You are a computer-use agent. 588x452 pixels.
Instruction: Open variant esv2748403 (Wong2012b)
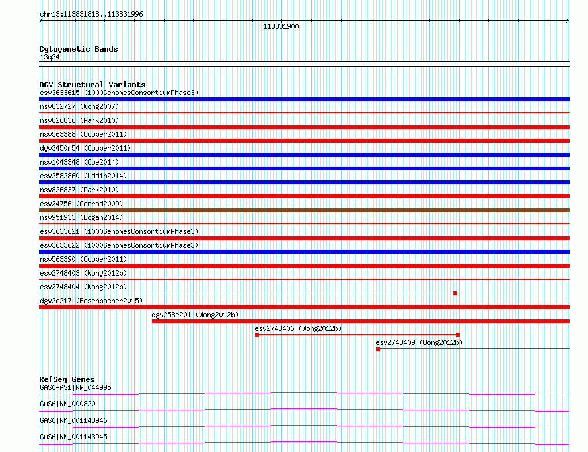tap(83, 273)
